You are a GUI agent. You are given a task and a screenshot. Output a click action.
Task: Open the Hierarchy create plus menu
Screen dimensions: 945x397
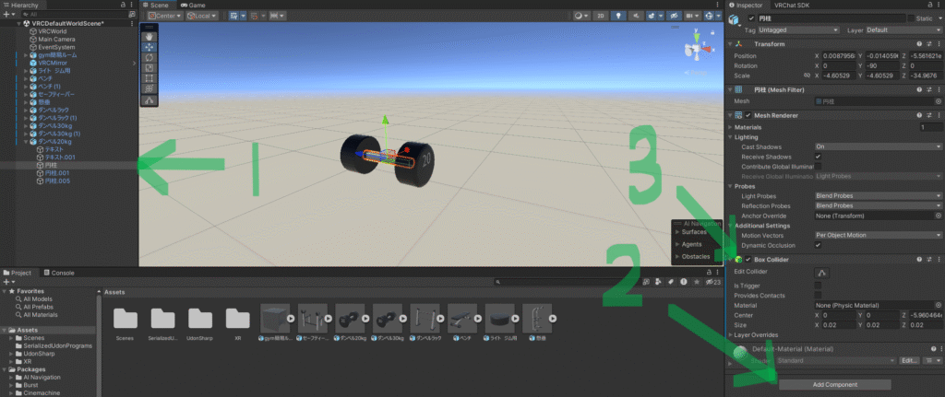pyautogui.click(x=7, y=13)
